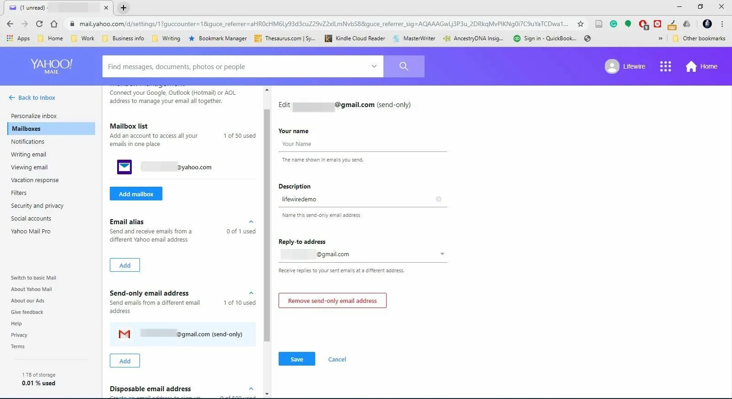Collapse the Disposable email address section
Image resolution: width=732 pixels, height=399 pixels.
pos(251,389)
